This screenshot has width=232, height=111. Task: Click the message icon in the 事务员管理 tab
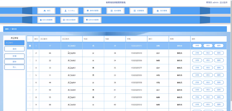tap(88, 11)
